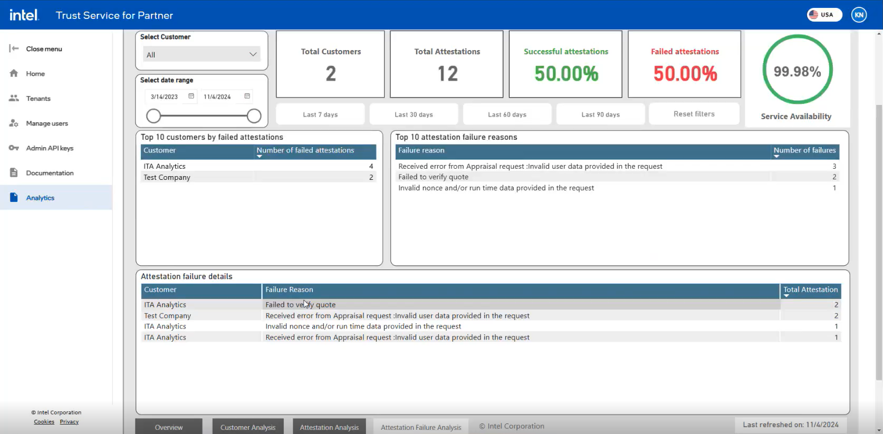Click the left date range slider handle
This screenshot has height=434, width=883.
(x=153, y=116)
